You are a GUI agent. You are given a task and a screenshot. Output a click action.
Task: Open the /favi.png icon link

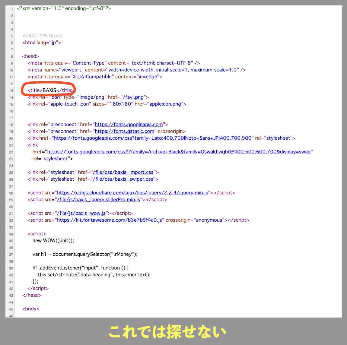[x=133, y=97]
